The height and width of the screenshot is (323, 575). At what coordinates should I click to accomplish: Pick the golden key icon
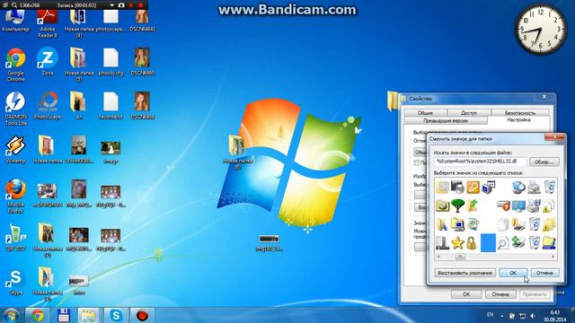coord(473,188)
